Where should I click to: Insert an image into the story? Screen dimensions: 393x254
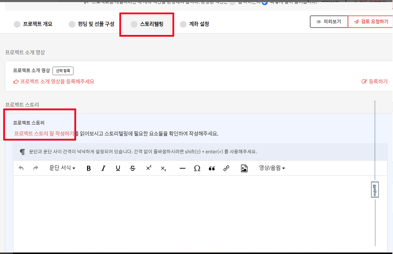click(244, 168)
